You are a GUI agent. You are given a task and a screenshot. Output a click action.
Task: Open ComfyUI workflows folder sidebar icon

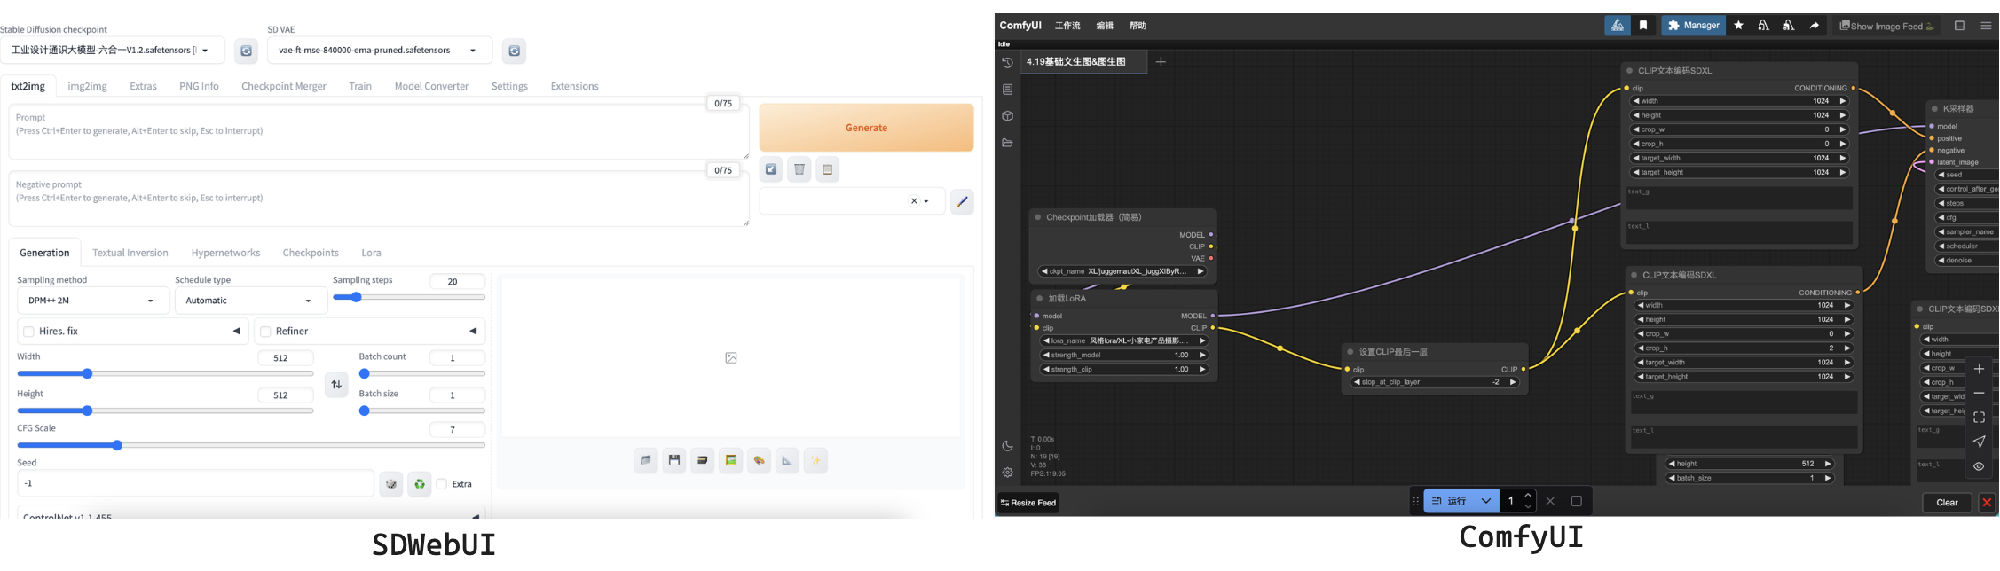tap(1007, 143)
